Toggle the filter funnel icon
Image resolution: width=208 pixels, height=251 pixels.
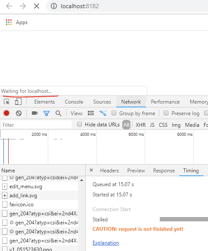click(x=47, y=113)
